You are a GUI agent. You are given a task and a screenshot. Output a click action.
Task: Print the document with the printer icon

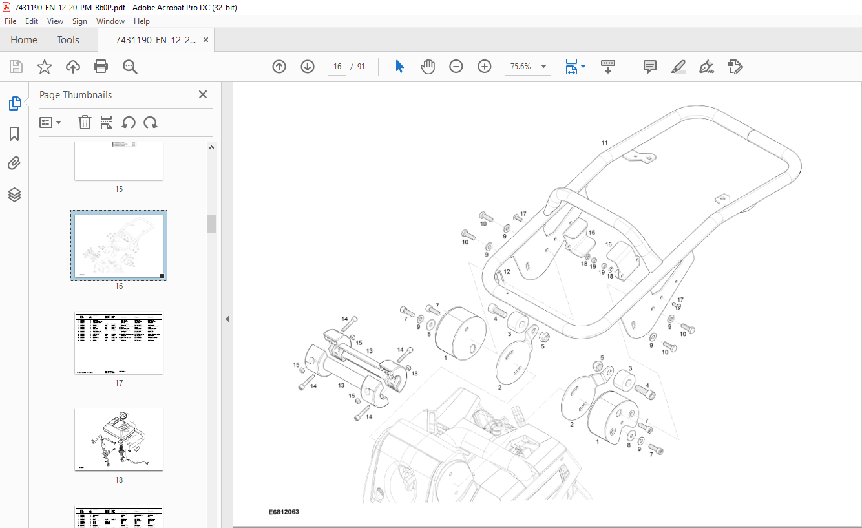[101, 67]
